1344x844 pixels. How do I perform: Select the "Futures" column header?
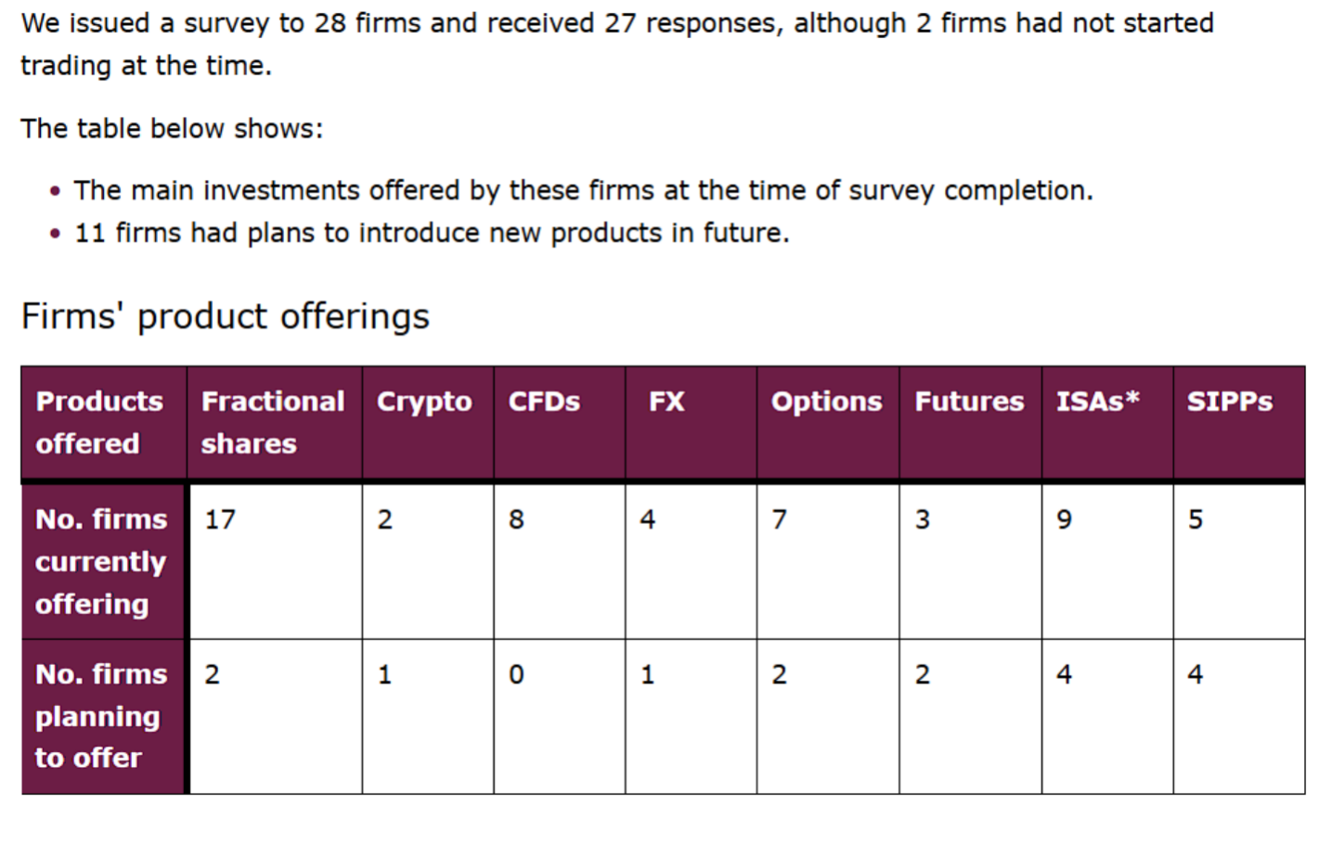click(x=969, y=402)
